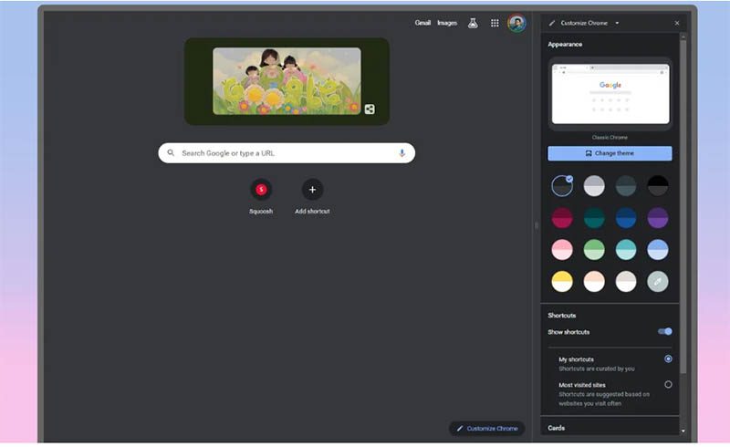
Task: Click the Shortcuts section heading
Action: 561,316
